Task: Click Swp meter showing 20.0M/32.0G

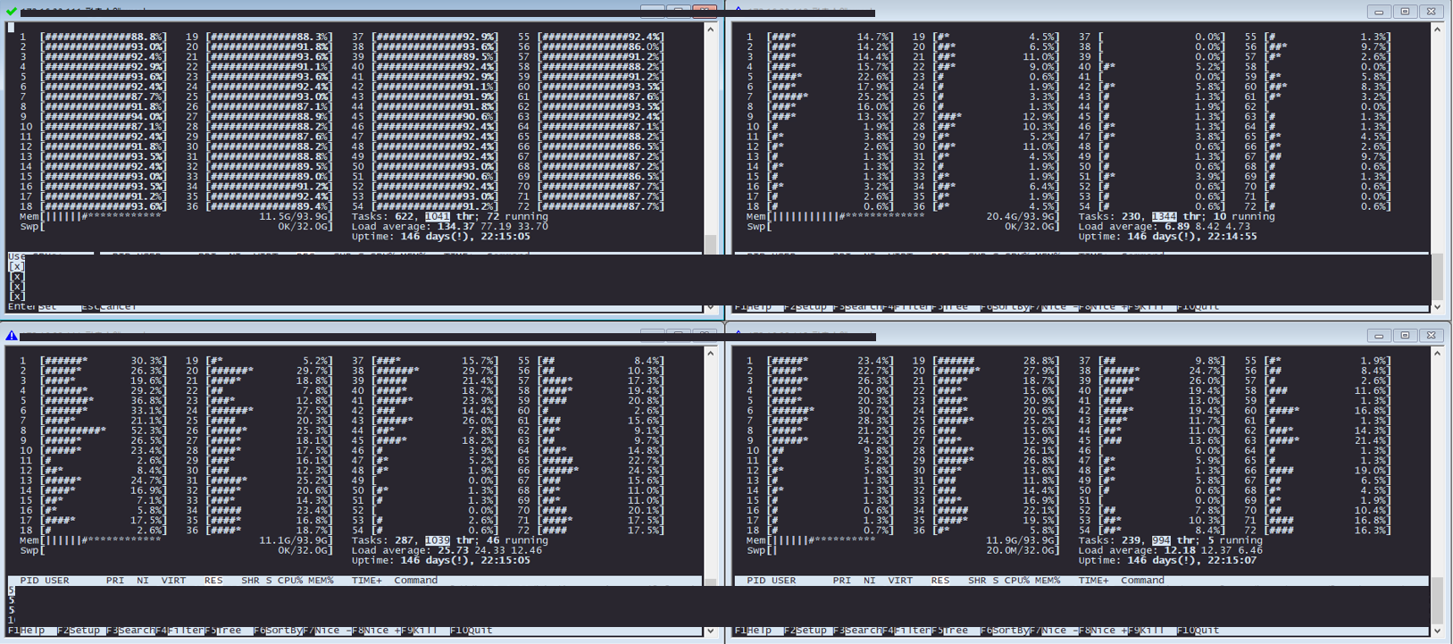Action: [903, 551]
